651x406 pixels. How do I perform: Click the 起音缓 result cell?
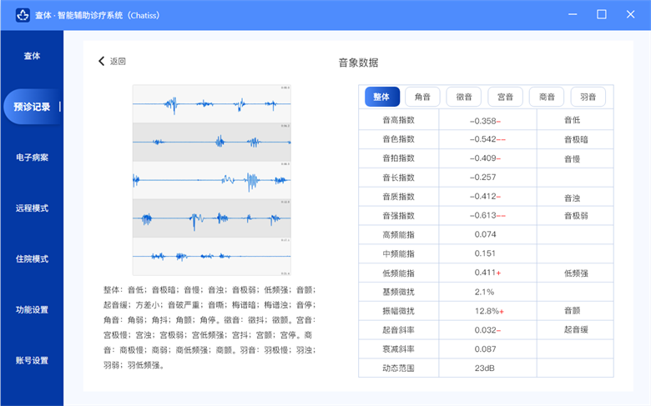[576, 329]
